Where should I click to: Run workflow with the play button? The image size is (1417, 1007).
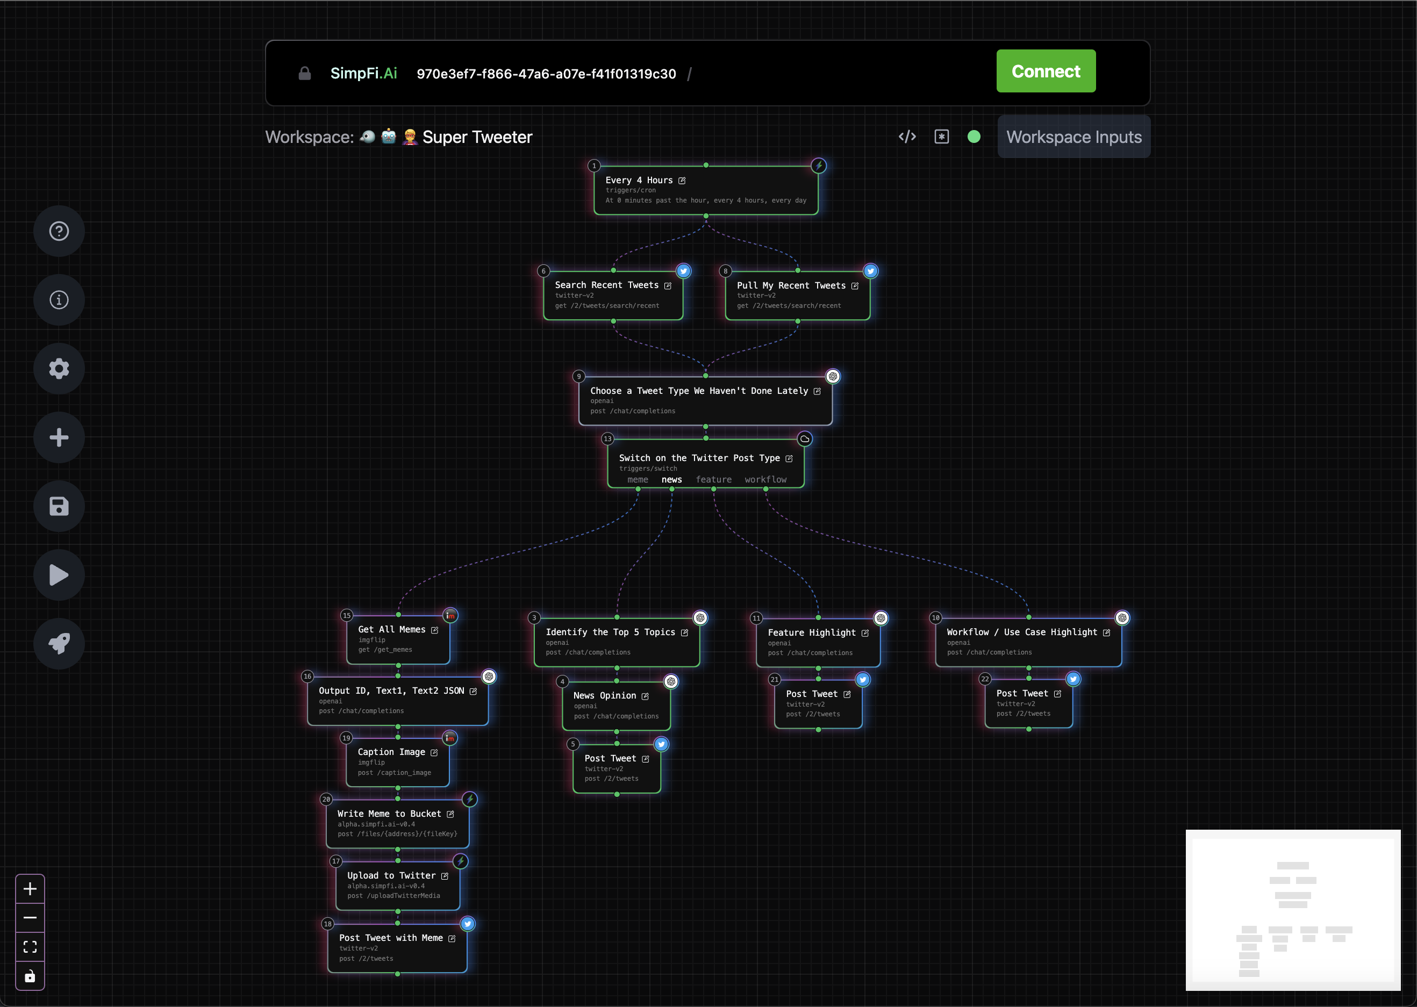coord(59,575)
